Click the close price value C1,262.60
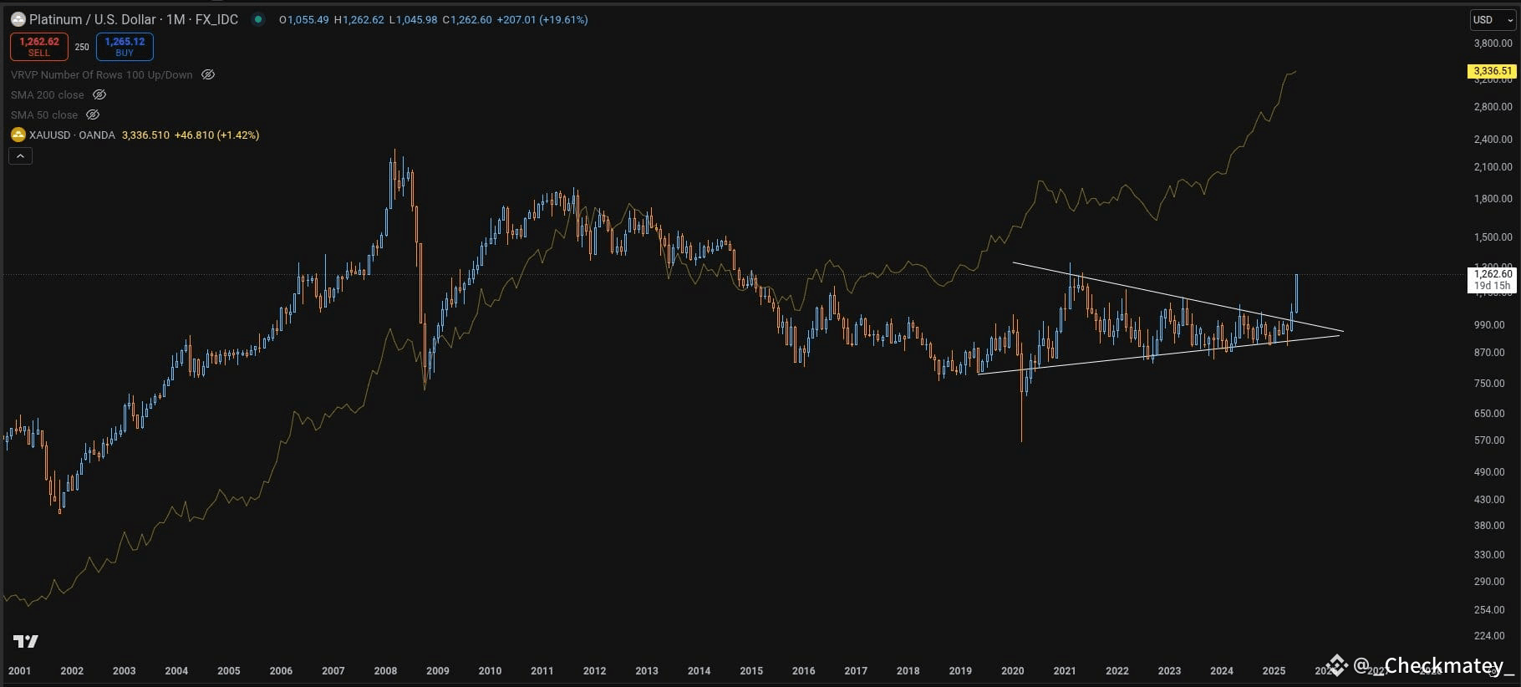 467,19
